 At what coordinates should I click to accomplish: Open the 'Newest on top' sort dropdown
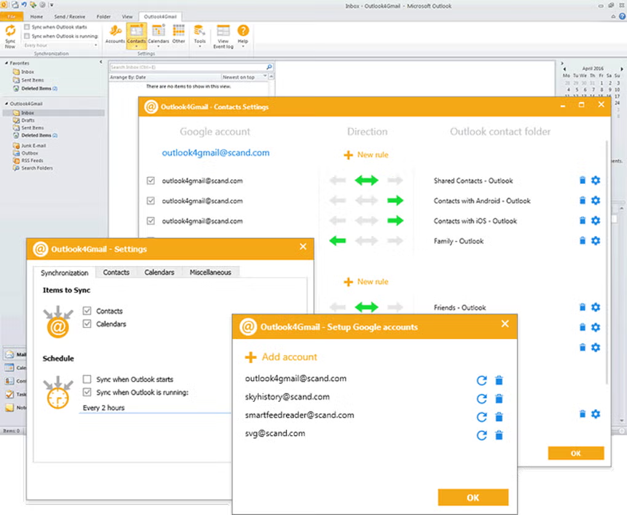pyautogui.click(x=245, y=77)
